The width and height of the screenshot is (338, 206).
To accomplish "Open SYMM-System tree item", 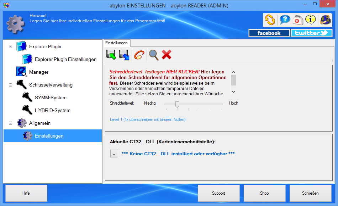I will (x=51, y=98).
